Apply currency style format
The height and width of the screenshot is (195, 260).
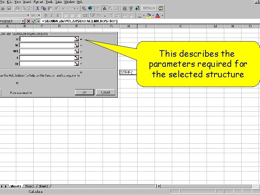pos(92,16)
